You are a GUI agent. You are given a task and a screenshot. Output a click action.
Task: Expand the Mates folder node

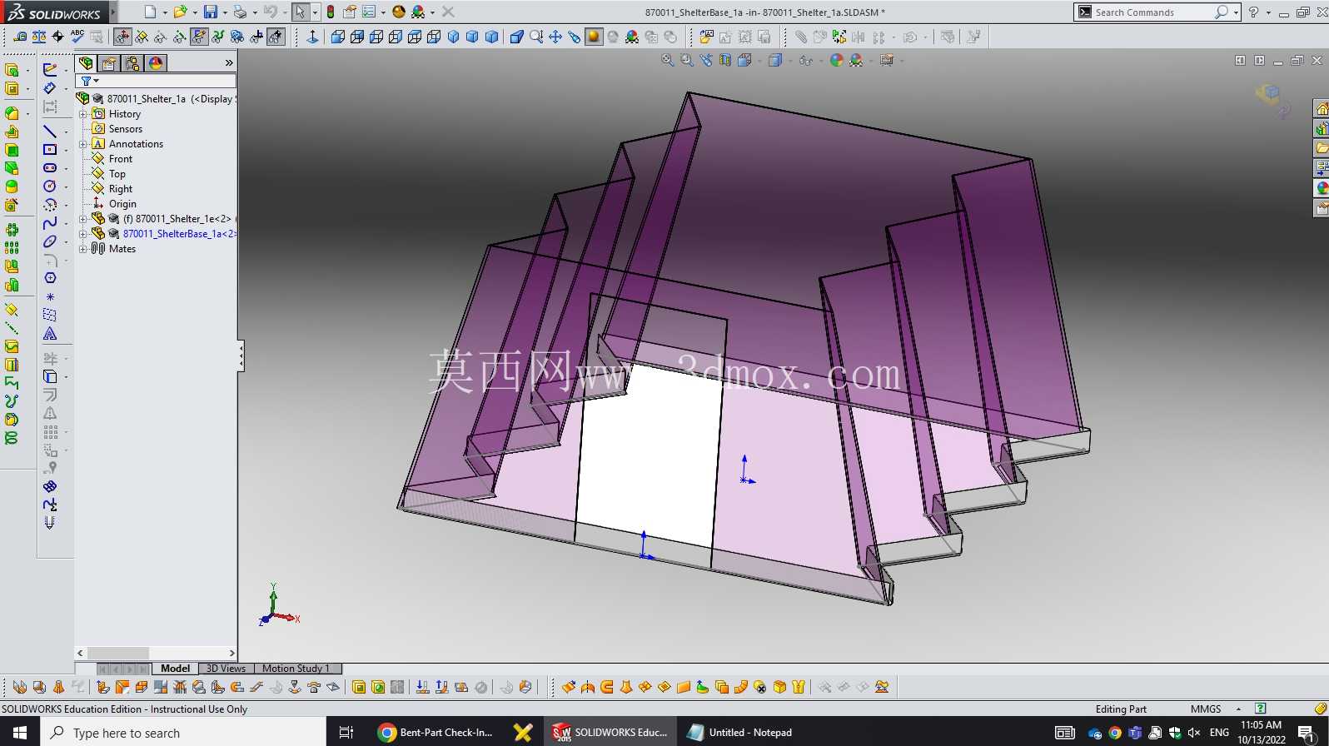(x=83, y=249)
